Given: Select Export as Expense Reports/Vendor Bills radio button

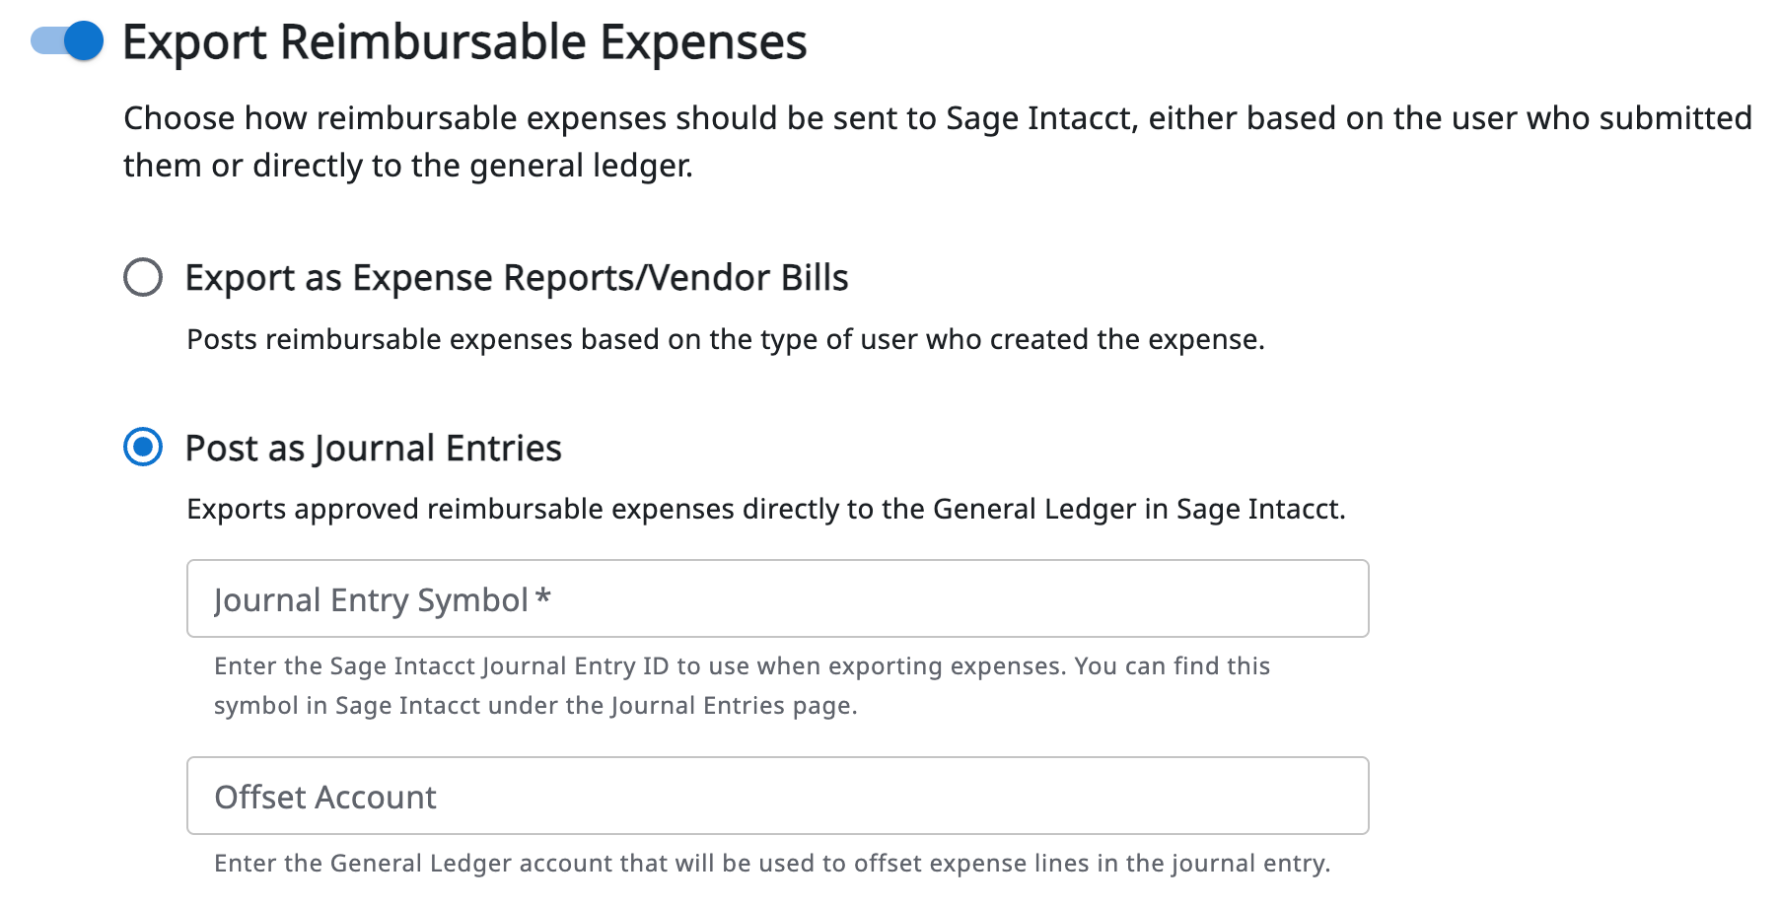Looking at the screenshot, I should coord(143,277).
